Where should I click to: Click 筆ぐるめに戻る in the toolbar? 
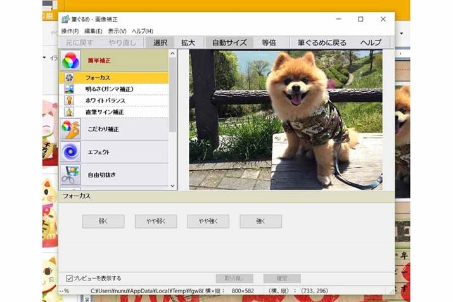coord(322,42)
